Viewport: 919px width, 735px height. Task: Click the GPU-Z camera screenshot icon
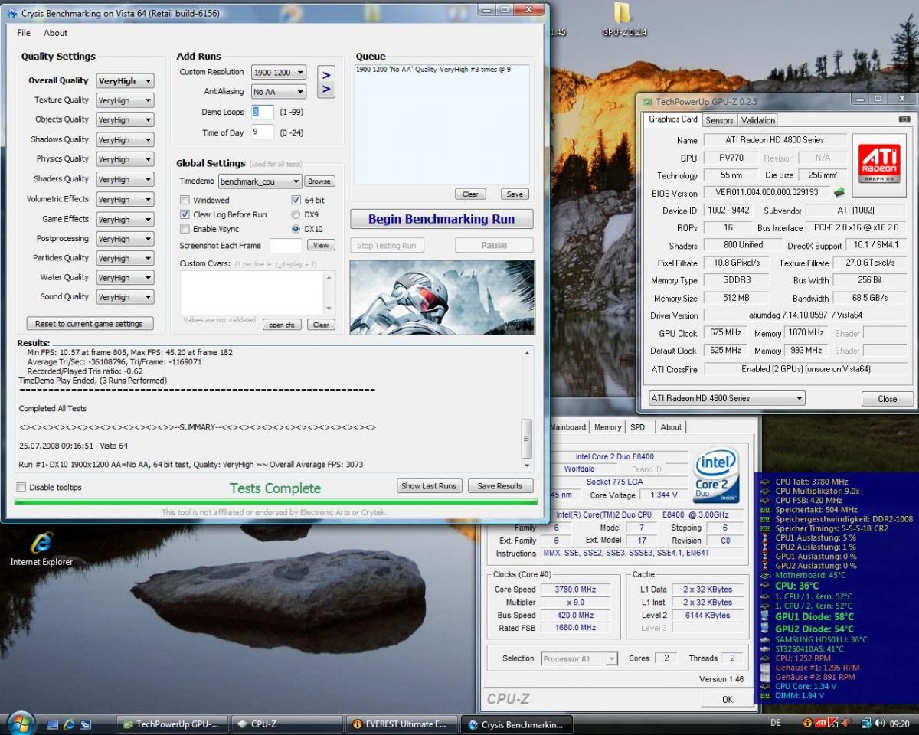point(904,119)
